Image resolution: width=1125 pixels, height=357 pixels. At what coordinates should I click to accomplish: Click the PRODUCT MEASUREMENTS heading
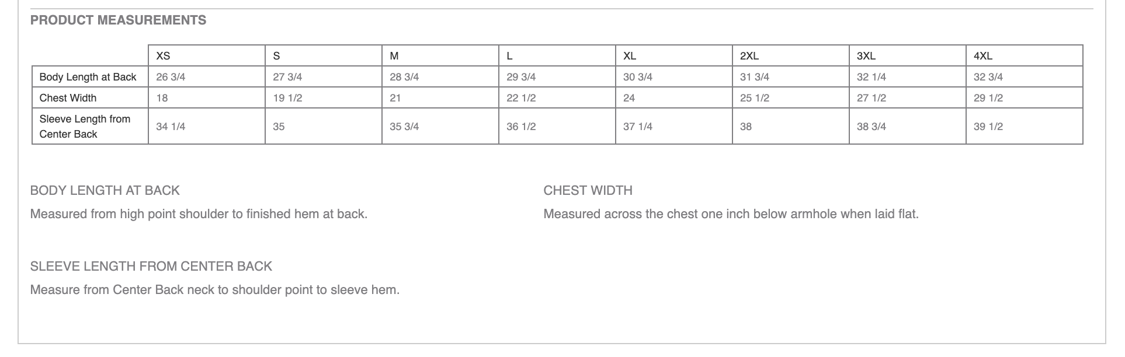pyautogui.click(x=118, y=20)
